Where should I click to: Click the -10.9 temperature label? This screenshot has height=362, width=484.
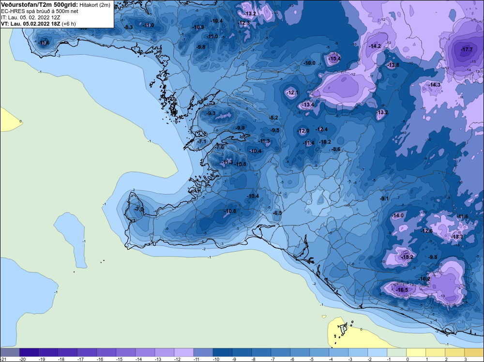point(198,27)
